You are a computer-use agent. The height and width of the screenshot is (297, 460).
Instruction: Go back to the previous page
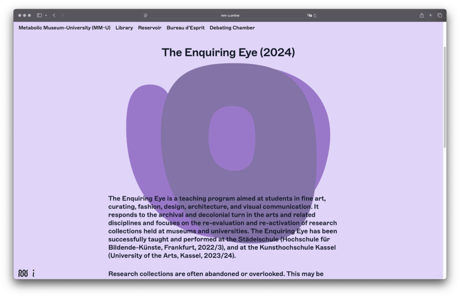[x=54, y=15]
